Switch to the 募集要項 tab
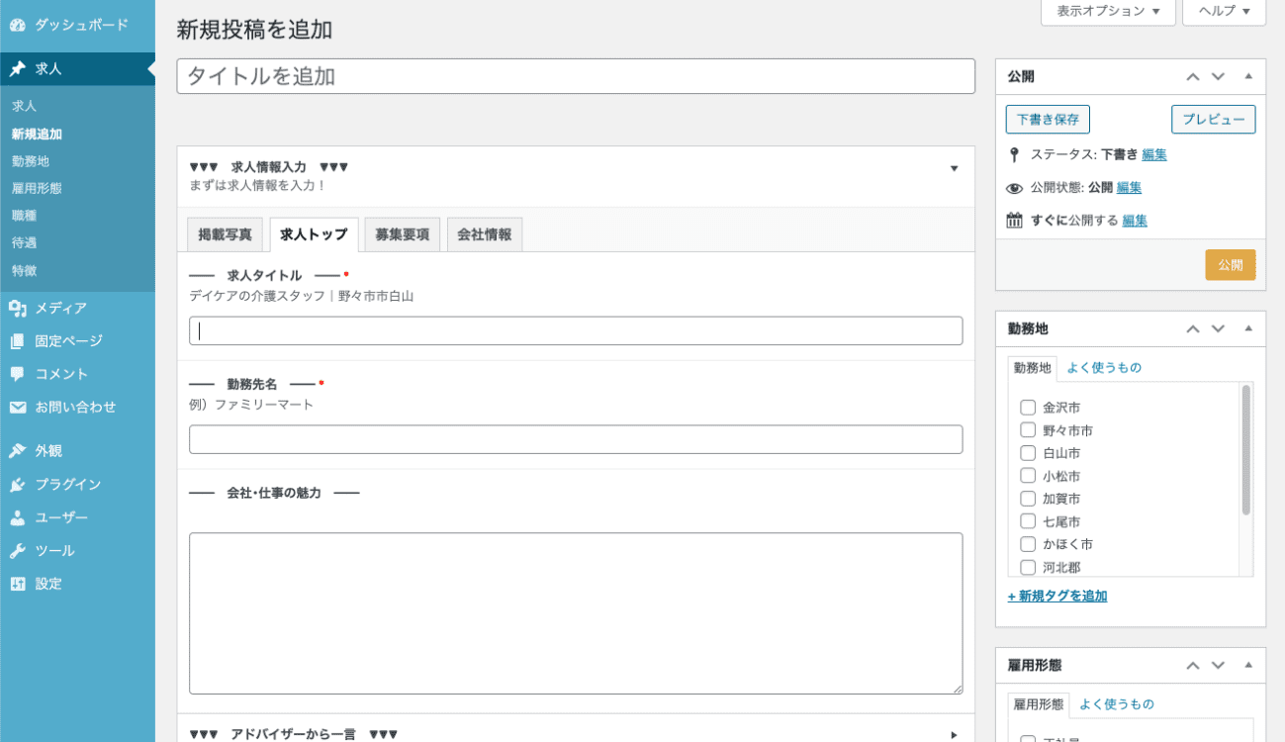The image size is (1285, 742). click(402, 234)
